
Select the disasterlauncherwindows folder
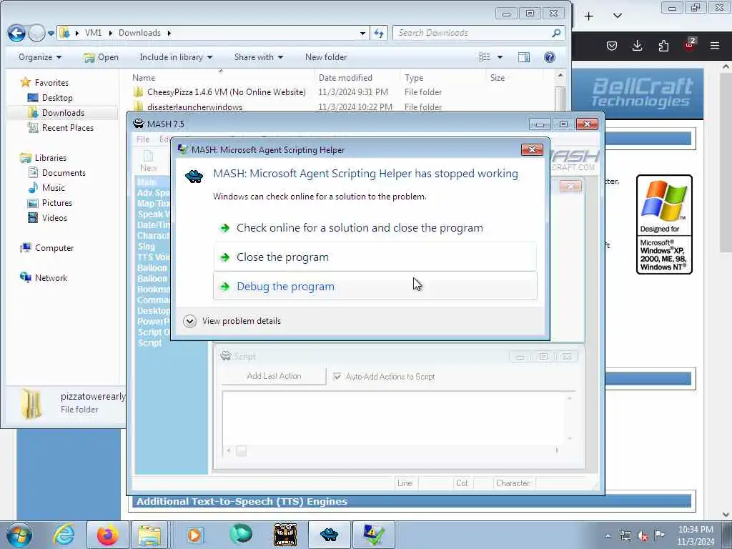(x=194, y=107)
